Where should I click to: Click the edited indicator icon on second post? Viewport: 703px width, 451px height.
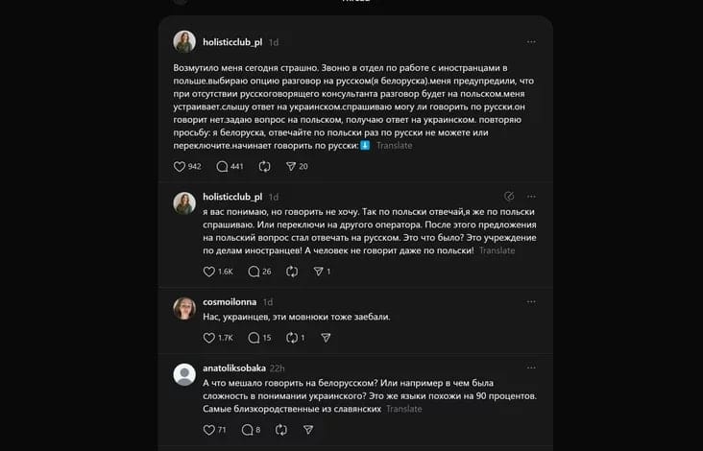(x=509, y=196)
